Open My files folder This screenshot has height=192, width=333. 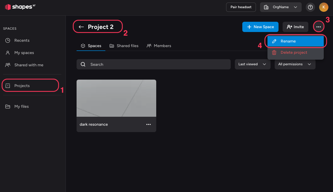(21, 106)
